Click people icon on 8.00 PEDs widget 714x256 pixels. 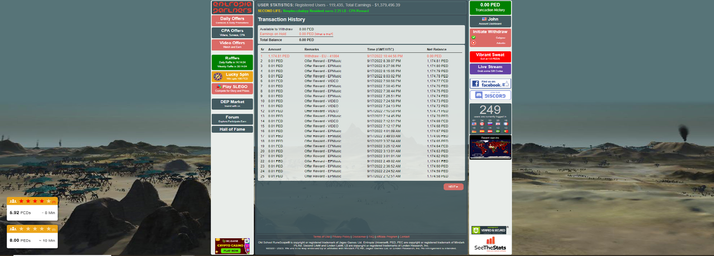[x=13, y=229]
